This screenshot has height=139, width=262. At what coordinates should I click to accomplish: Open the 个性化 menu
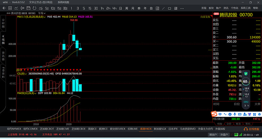[x=234, y=8]
